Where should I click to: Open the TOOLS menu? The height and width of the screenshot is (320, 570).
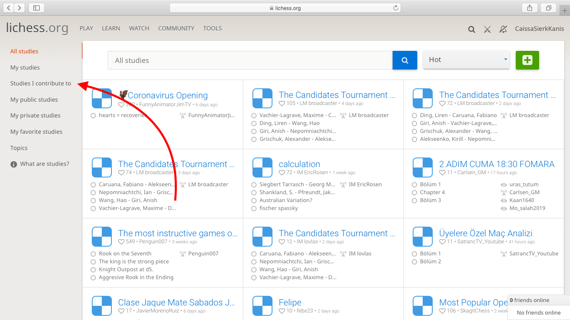212,28
